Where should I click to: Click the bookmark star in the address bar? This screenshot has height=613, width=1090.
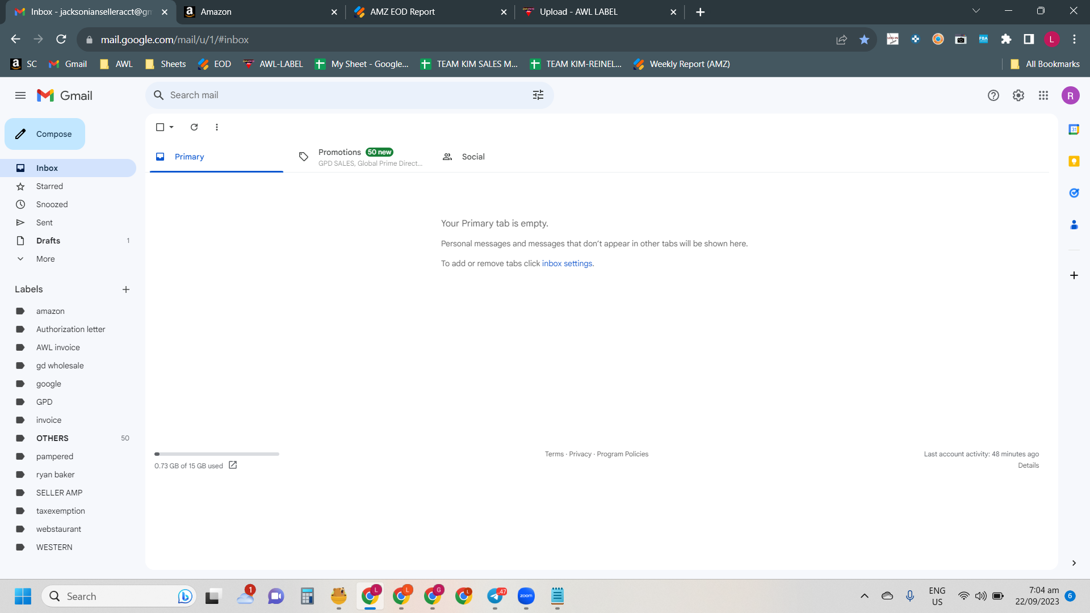864,39
